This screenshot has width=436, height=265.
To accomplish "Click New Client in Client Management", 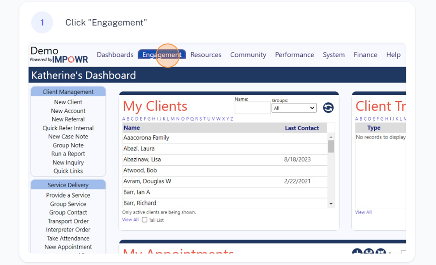I will pos(68,102).
